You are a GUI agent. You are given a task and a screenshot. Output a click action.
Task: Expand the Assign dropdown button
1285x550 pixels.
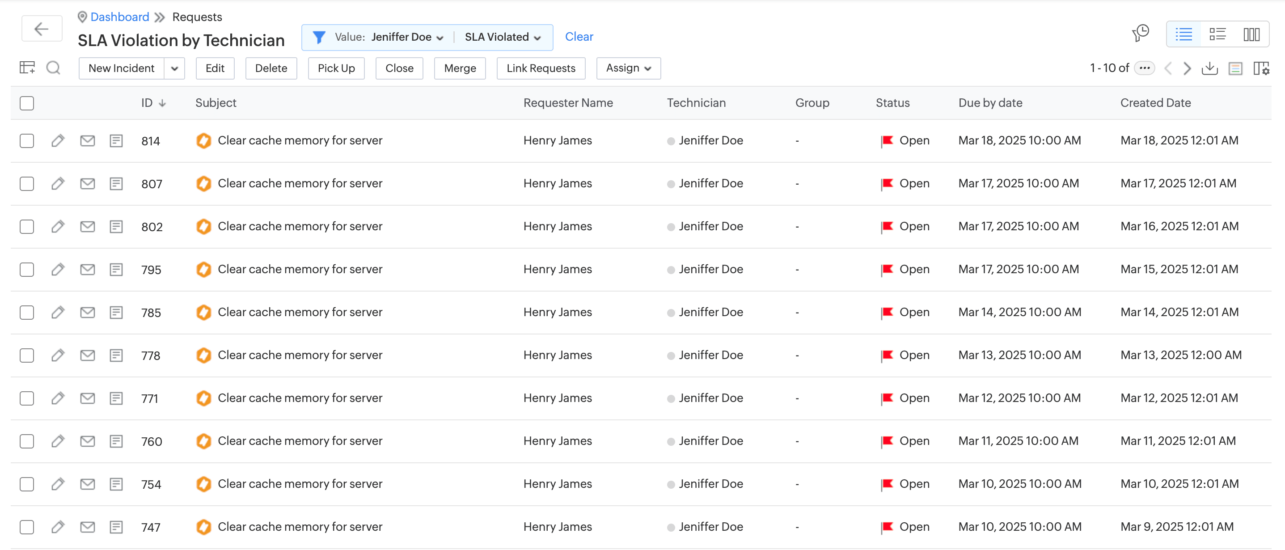pos(628,68)
